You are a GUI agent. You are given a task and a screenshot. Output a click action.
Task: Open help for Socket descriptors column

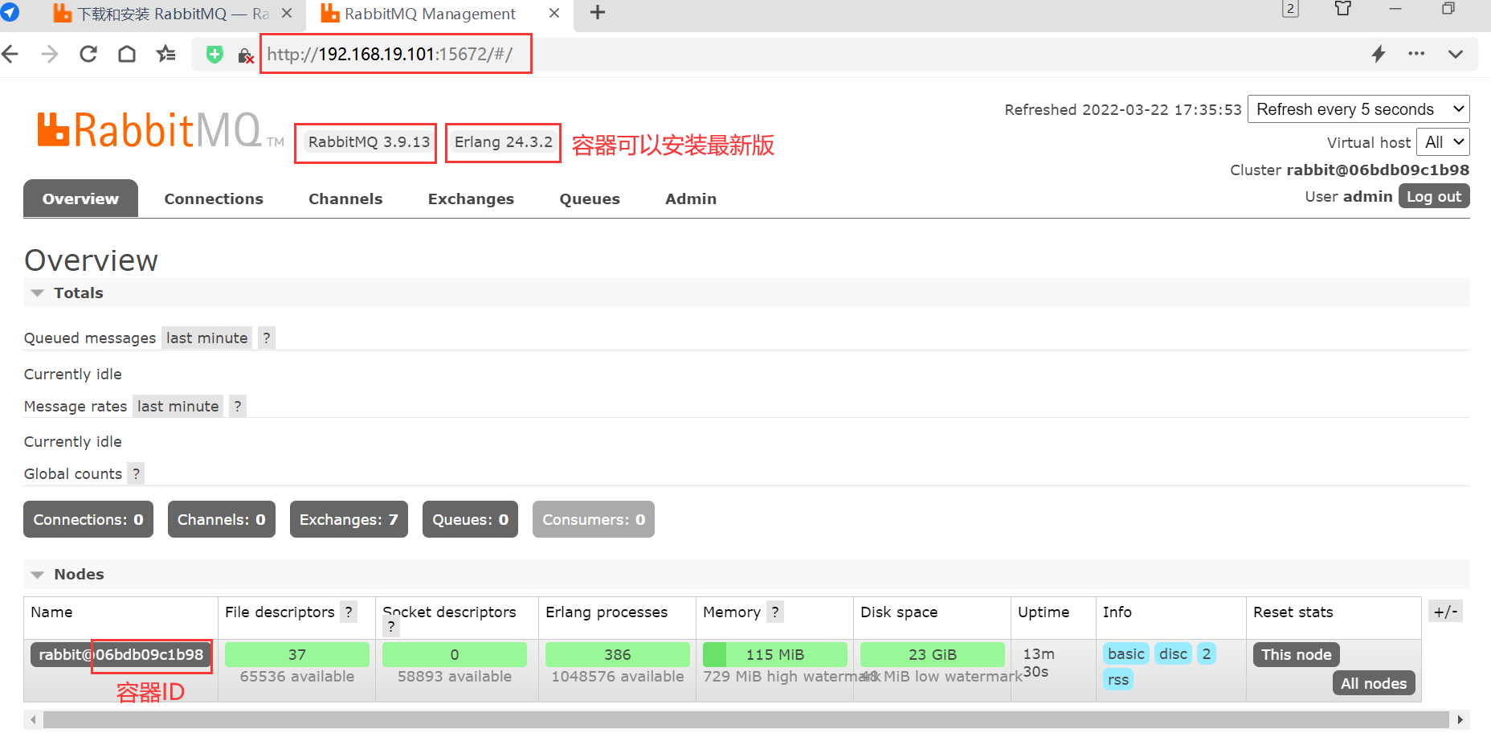(x=391, y=627)
